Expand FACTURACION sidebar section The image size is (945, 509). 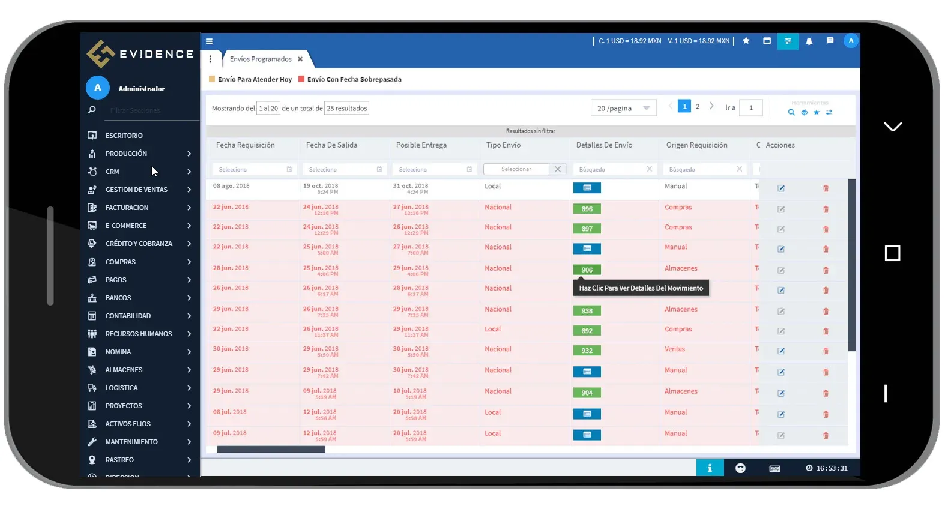140,208
